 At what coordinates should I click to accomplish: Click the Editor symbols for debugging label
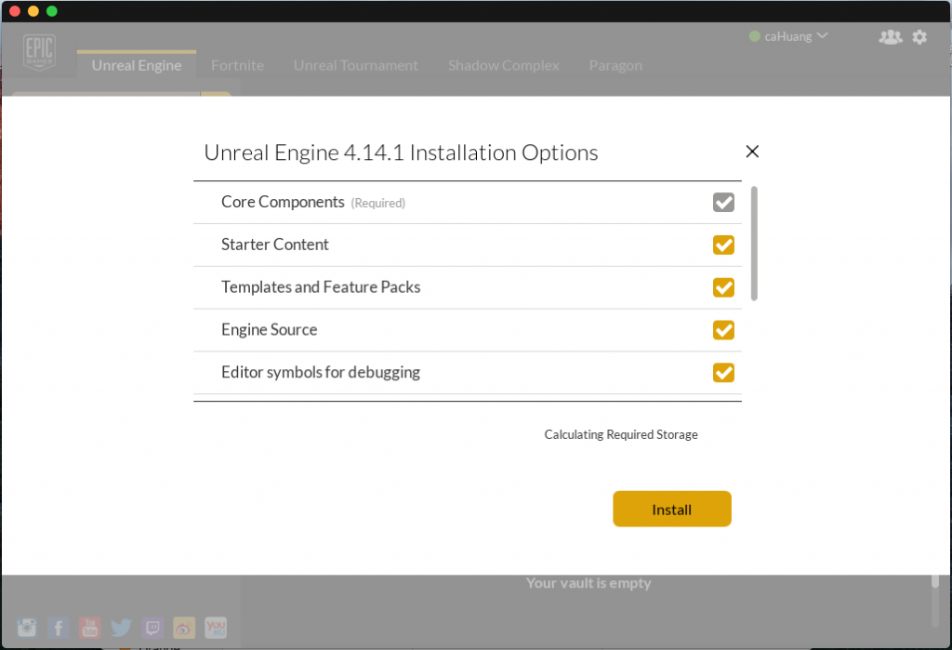(321, 372)
